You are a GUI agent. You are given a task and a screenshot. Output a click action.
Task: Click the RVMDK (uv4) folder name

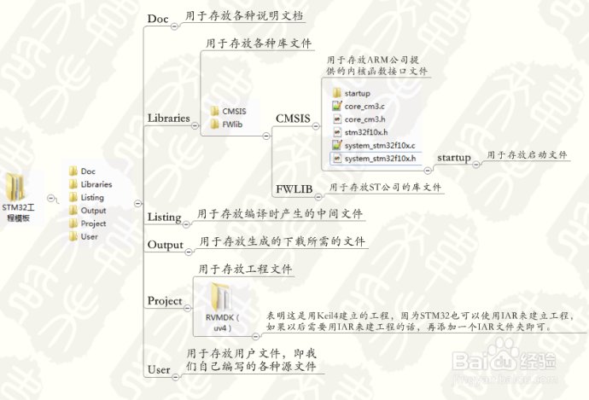pyautogui.click(x=223, y=322)
